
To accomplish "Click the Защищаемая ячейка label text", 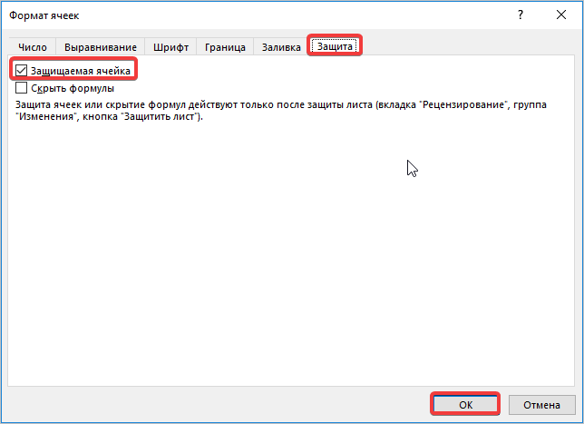I will [81, 70].
